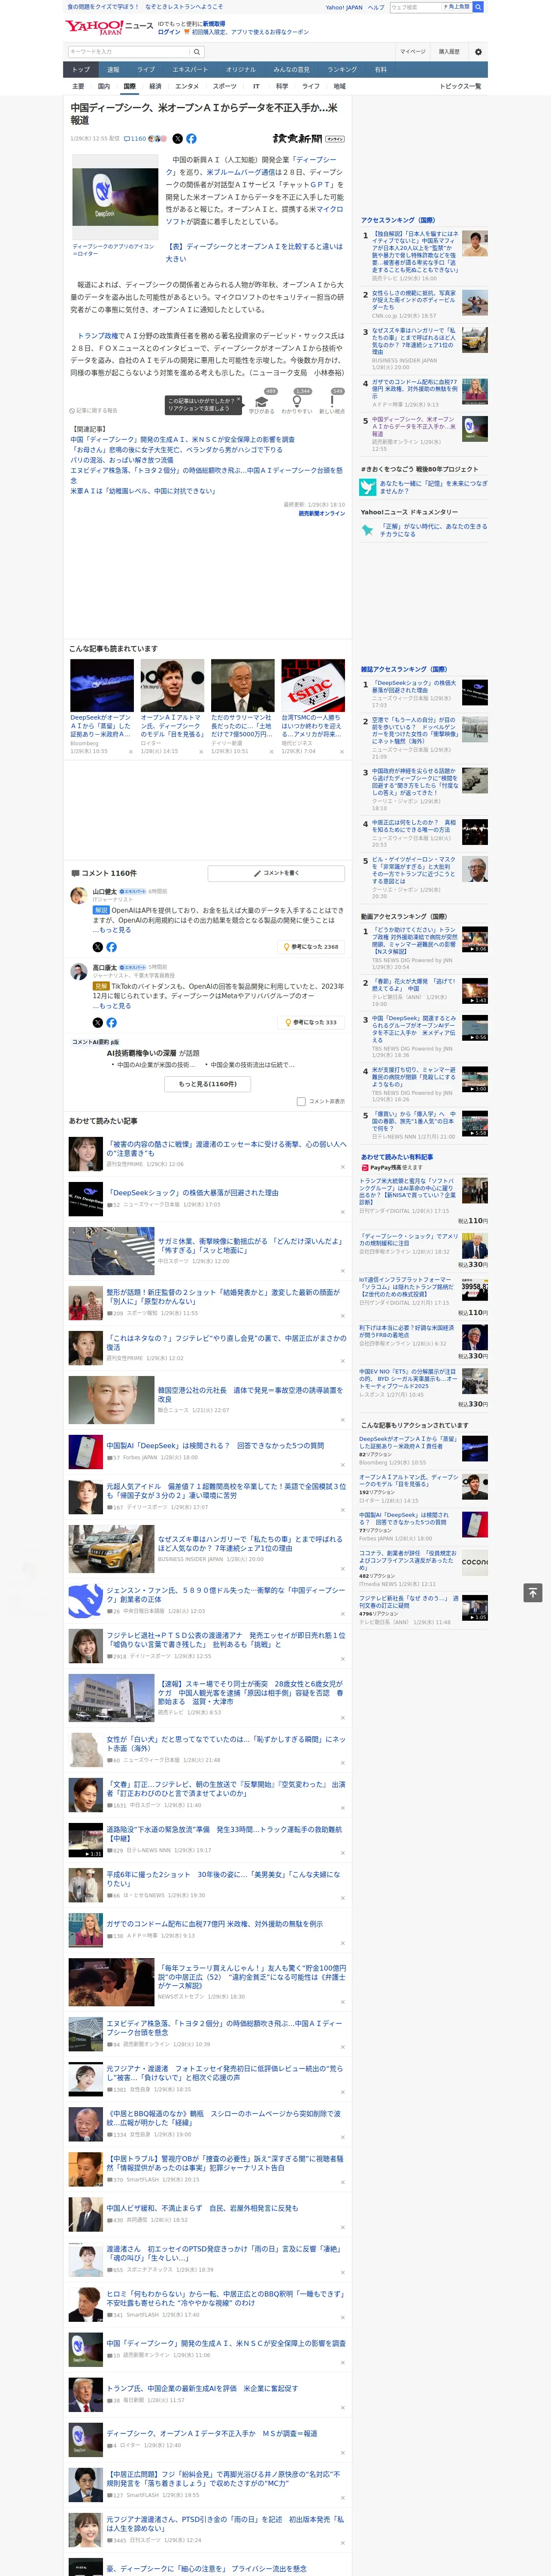This screenshot has height=2576, width=551.
Task: Click the search magnifier icon beside keyword field
Action: point(197,52)
